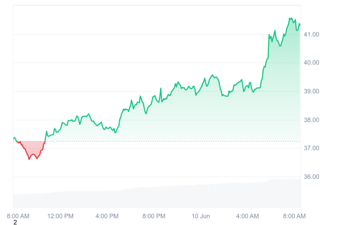
Task: Click the 12:00 PM time axis label
Action: 60,216
